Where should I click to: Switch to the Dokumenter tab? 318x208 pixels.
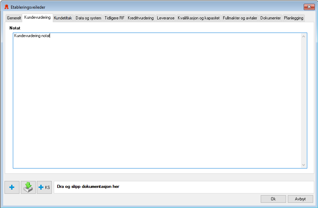[x=270, y=18]
